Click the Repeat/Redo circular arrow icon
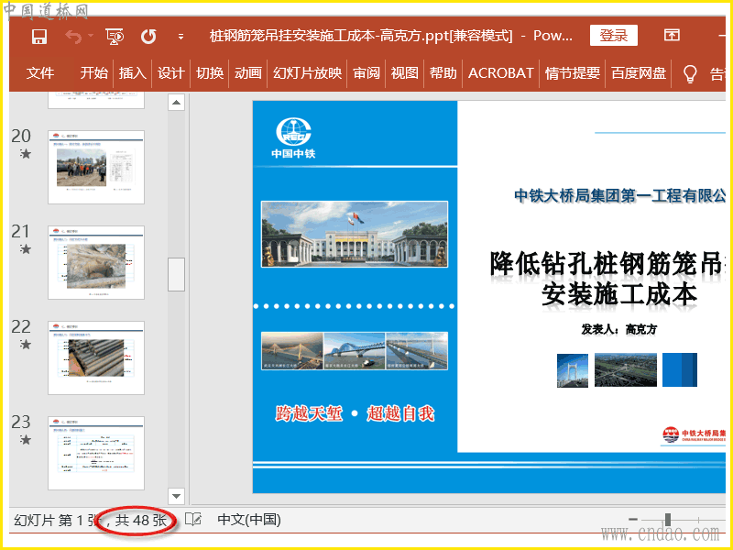733x550 pixels. 148,37
